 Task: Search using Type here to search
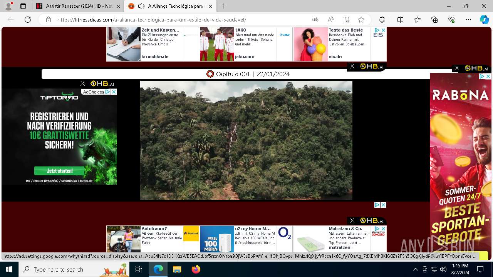(74, 269)
